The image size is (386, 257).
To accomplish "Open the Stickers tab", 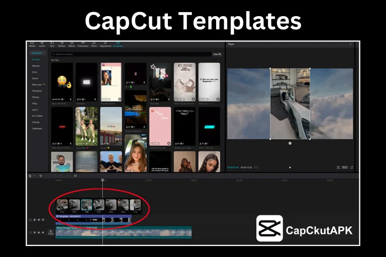I will [x=62, y=44].
